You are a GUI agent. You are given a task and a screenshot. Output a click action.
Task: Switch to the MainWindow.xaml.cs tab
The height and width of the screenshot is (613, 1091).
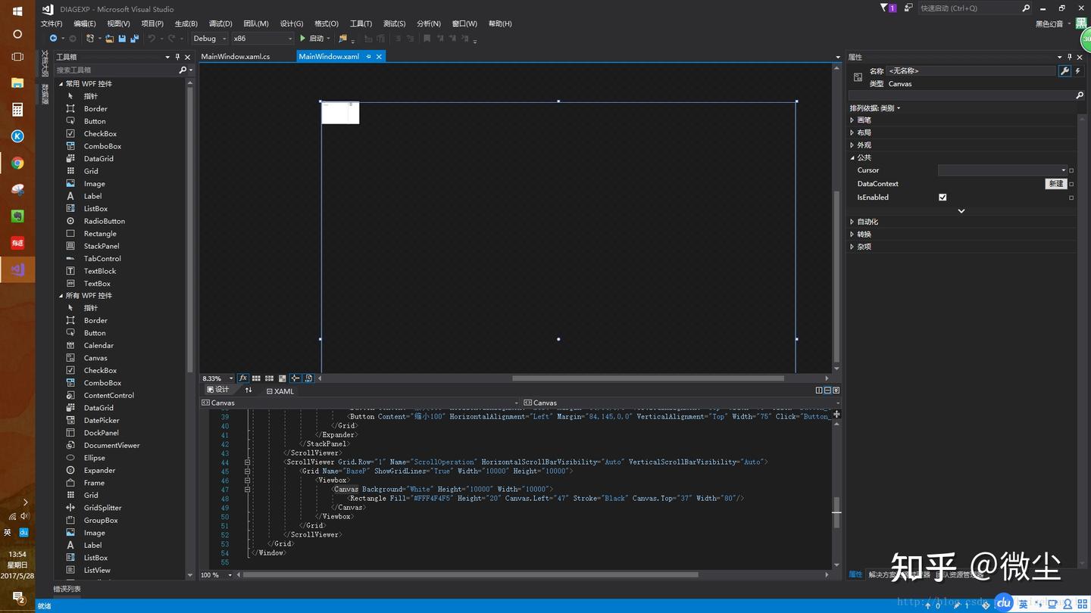(x=235, y=57)
